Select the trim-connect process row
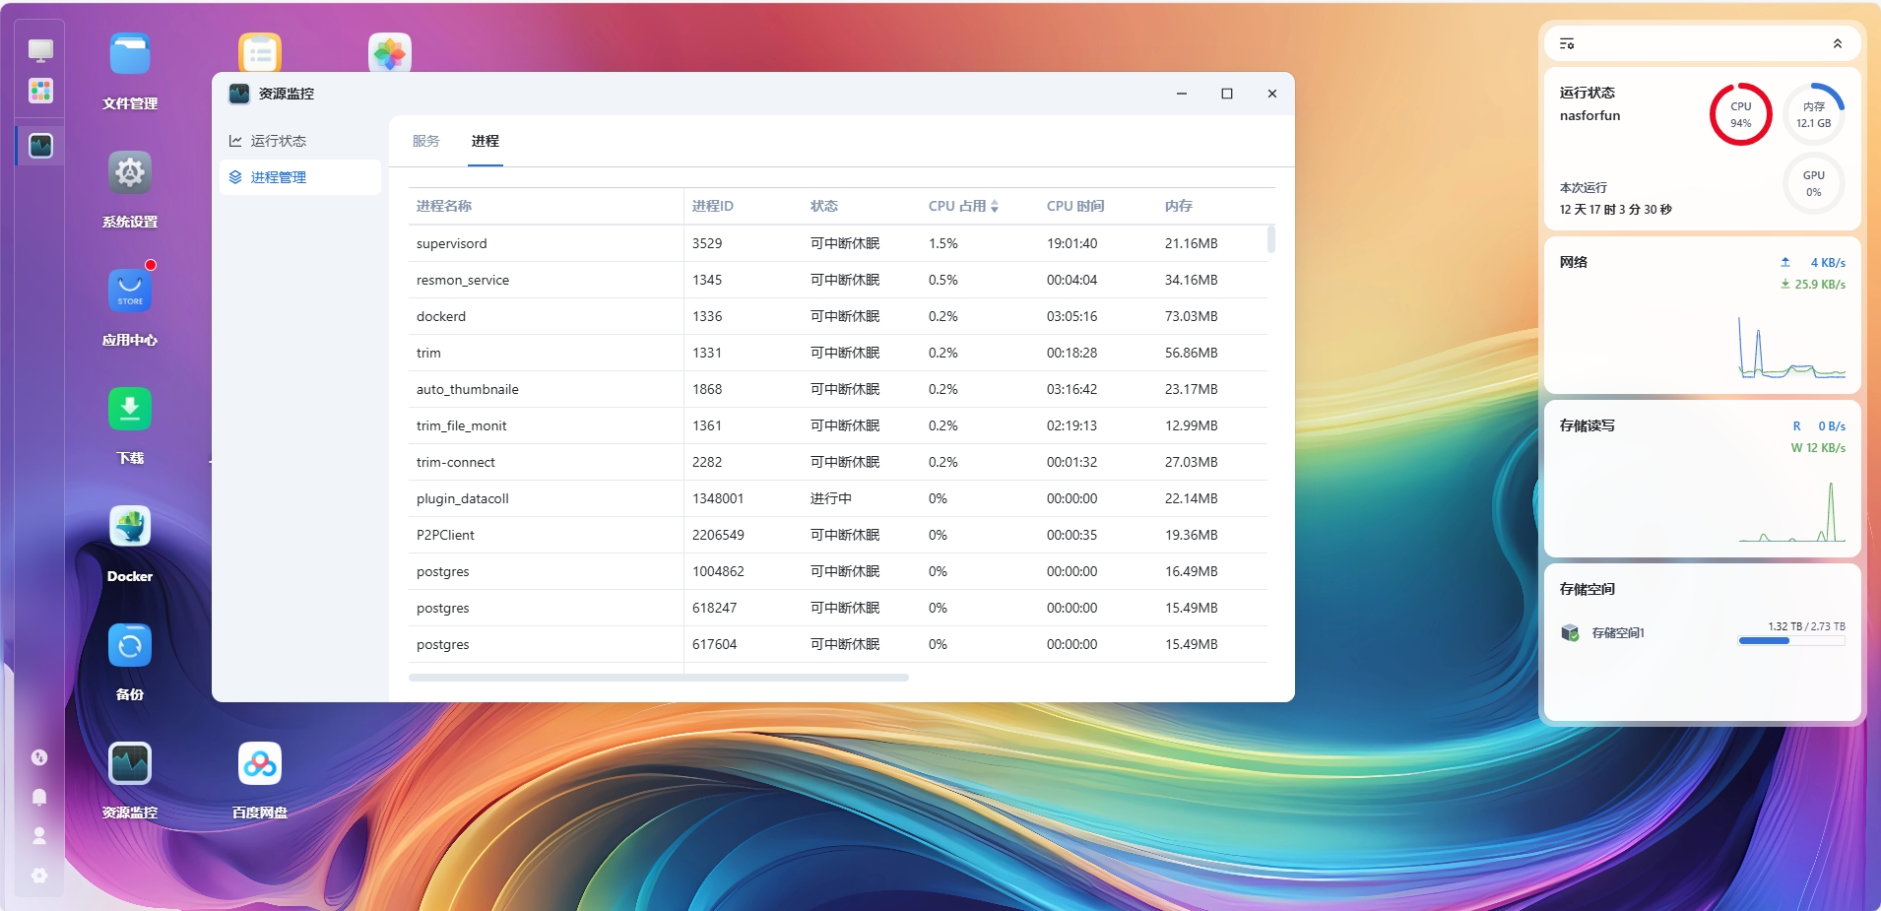This screenshot has width=1881, height=911. click(x=838, y=462)
